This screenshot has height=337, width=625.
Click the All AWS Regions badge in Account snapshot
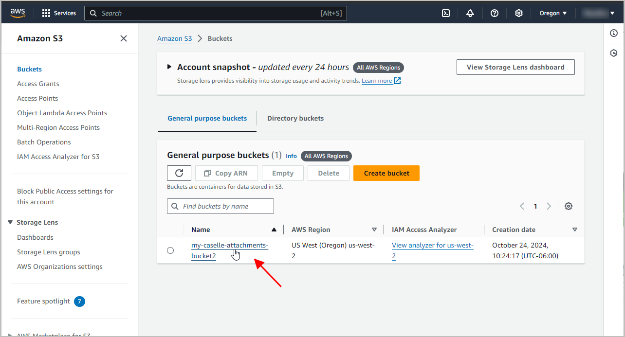379,68
